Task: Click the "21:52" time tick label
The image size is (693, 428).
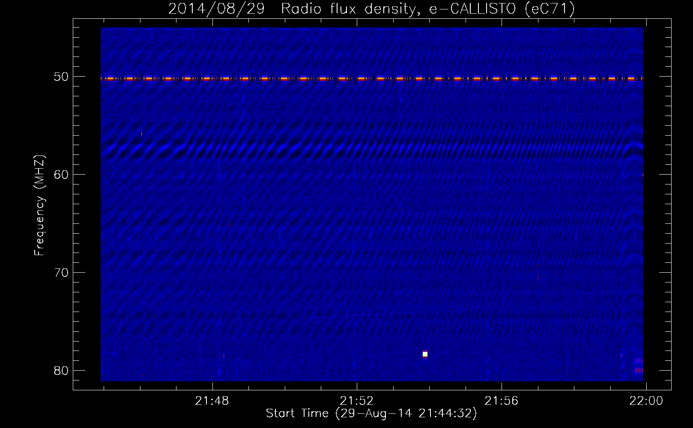Action: (x=357, y=401)
